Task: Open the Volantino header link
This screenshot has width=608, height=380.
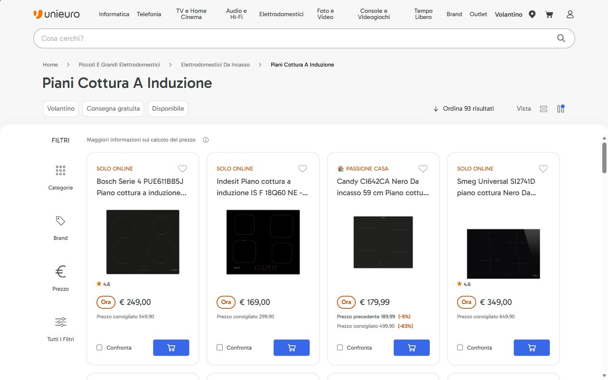Action: coord(509,14)
